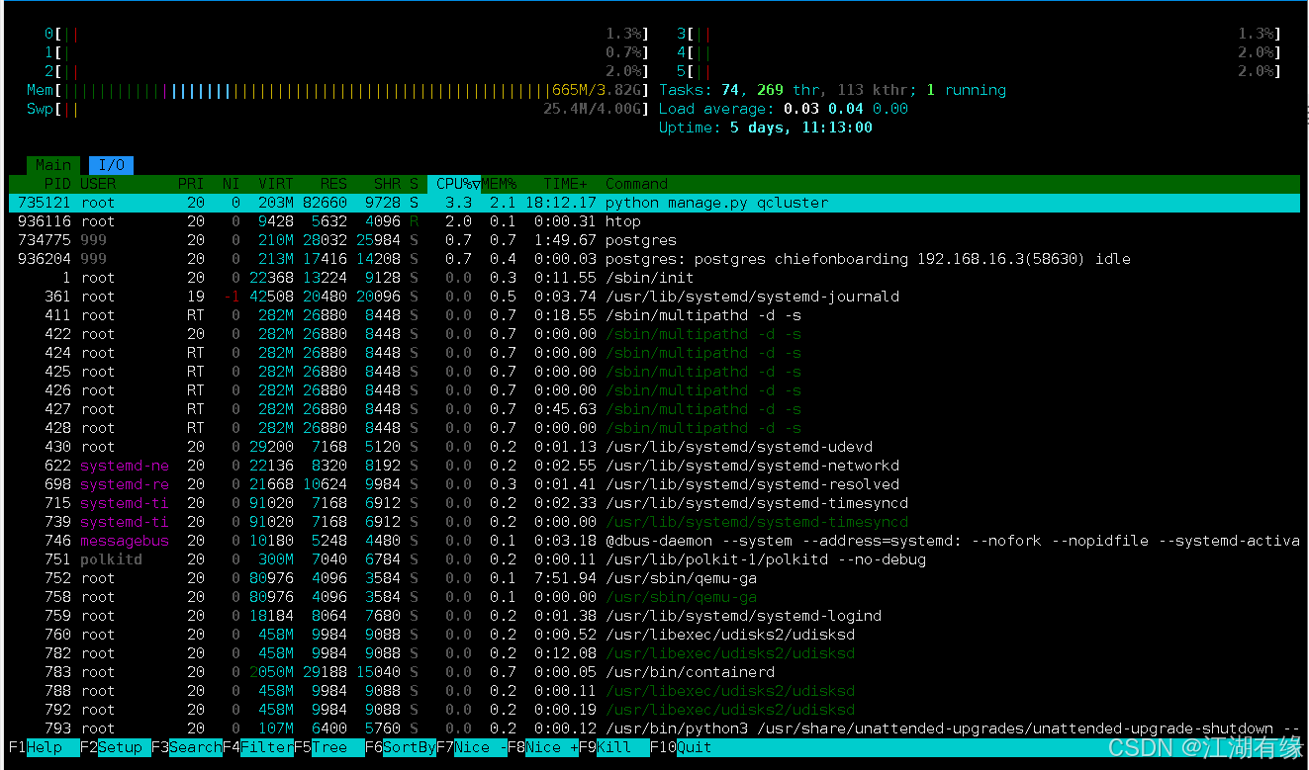This screenshot has width=1309, height=770.
Task: Select systemd-timesyncd process PID 715
Action: click(654, 503)
